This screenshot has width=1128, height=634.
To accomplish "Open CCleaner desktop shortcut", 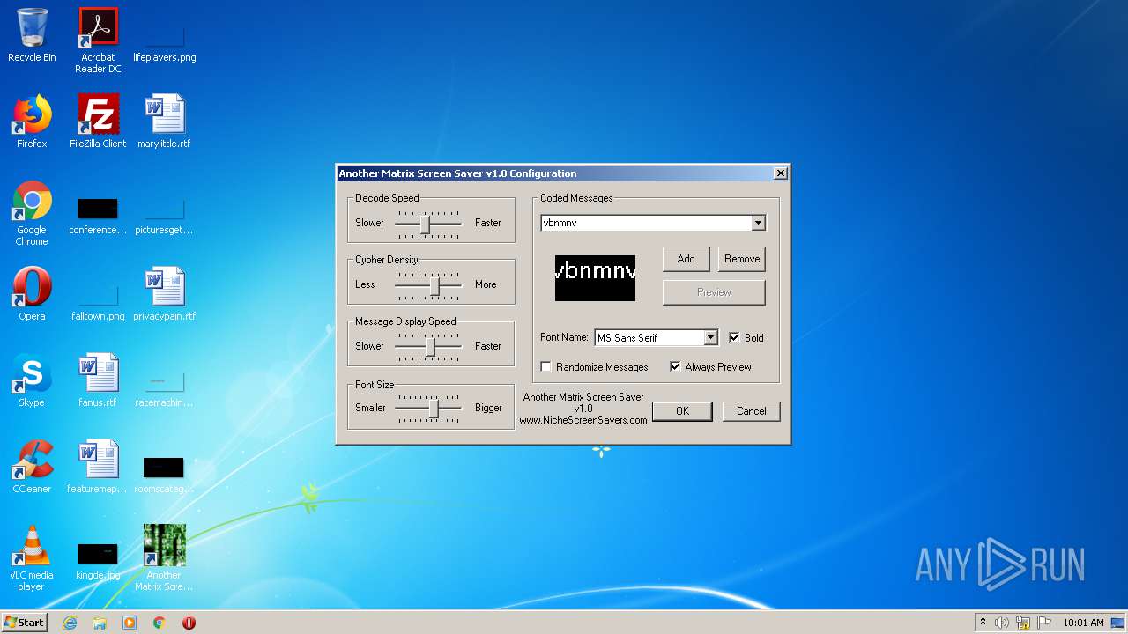I will 32,467.
